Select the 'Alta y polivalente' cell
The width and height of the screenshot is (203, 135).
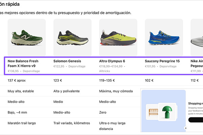click(66, 91)
